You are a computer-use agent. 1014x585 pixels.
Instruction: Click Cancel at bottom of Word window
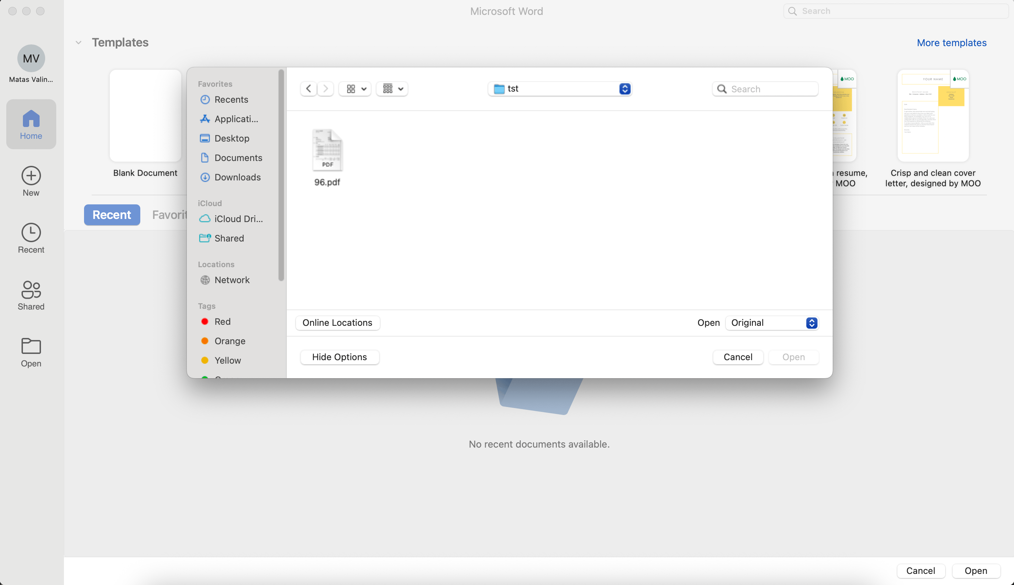[920, 571]
